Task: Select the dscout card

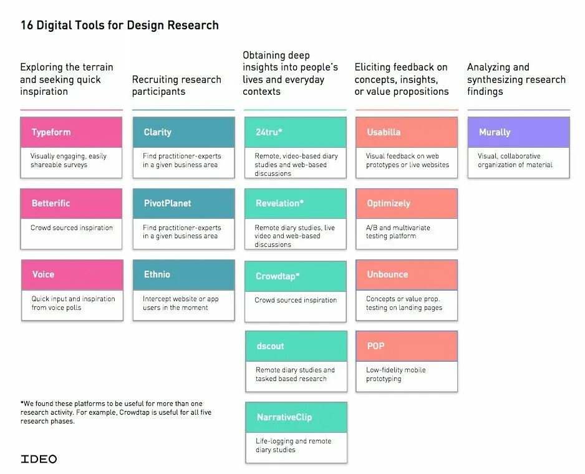Action: click(296, 361)
